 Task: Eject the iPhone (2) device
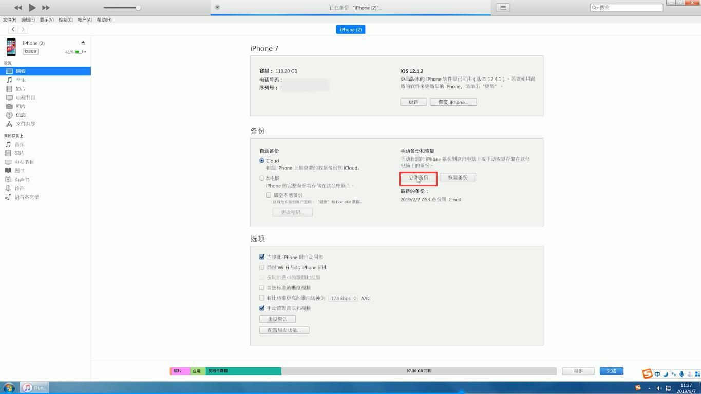(83, 43)
